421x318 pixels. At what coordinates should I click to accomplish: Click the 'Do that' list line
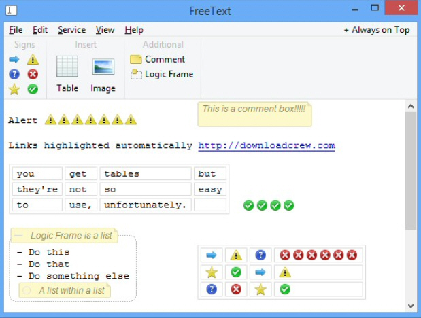click(43, 264)
